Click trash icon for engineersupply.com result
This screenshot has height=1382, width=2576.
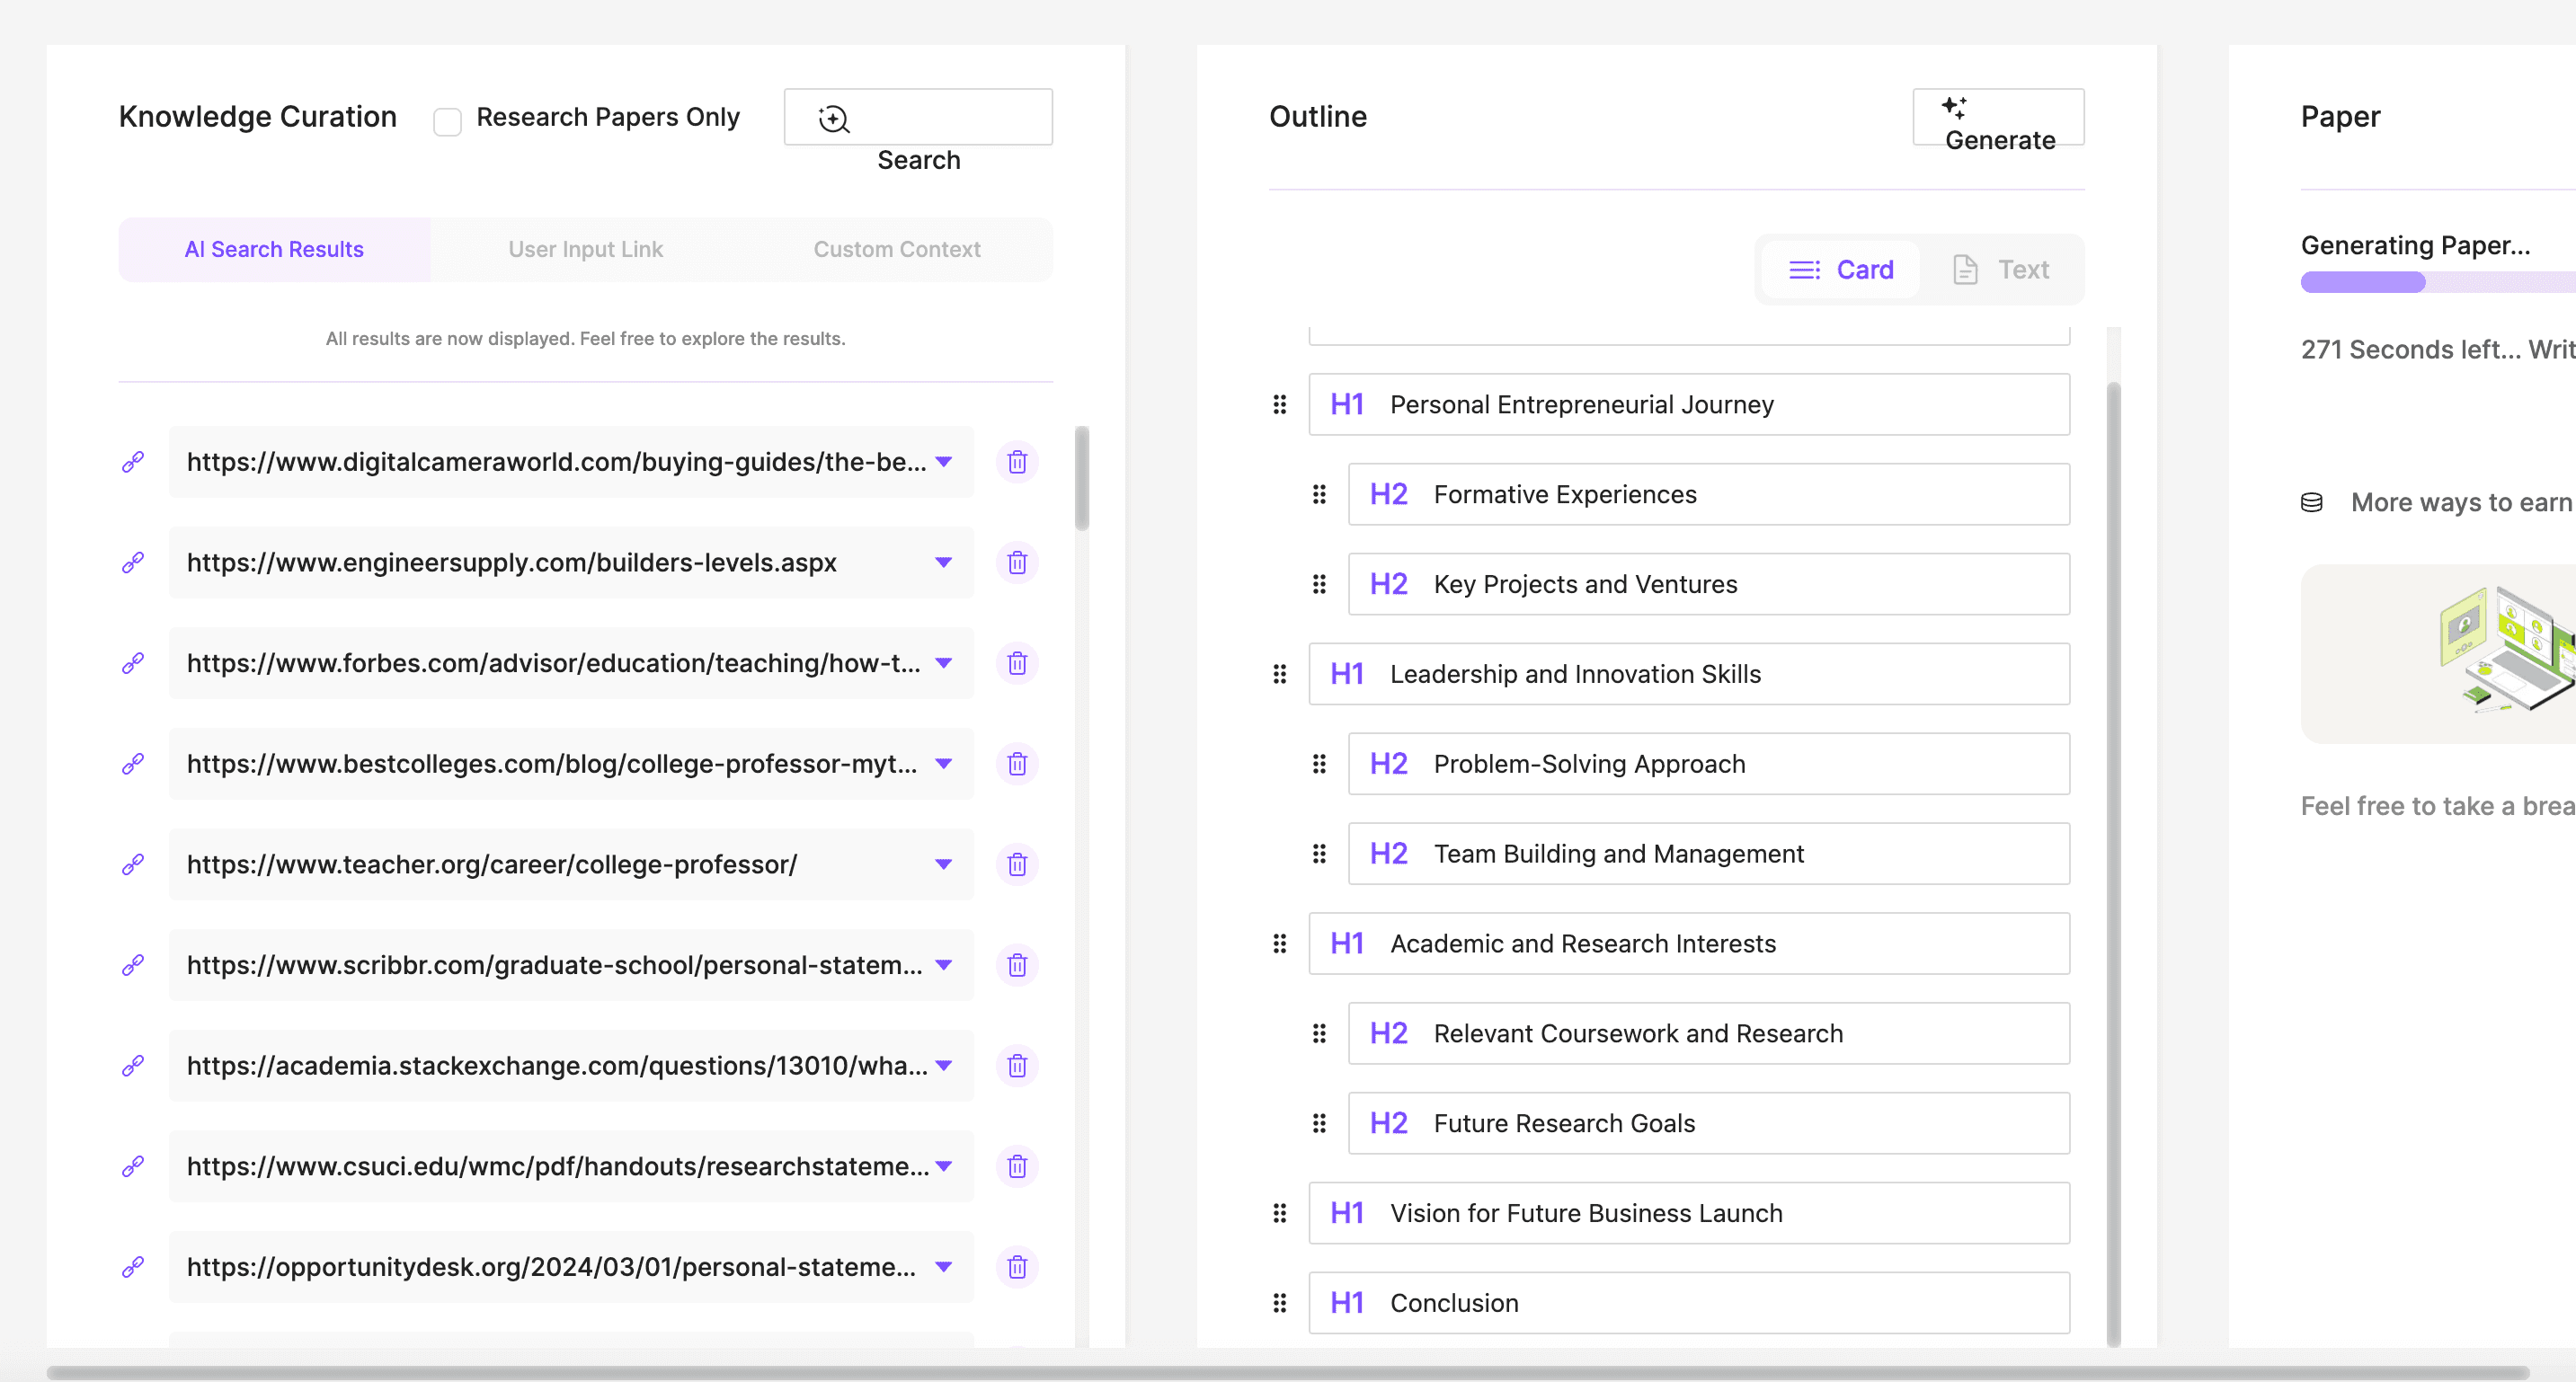pos(1017,563)
